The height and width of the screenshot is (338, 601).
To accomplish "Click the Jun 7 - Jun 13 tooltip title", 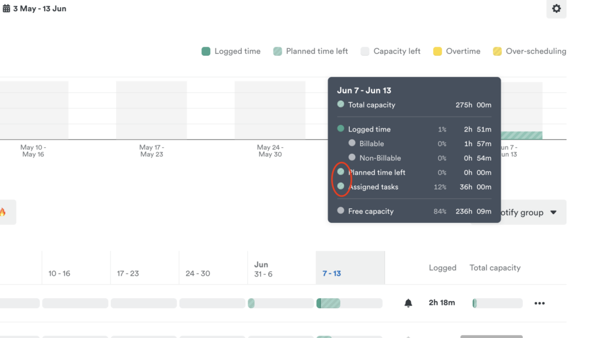I will (364, 90).
